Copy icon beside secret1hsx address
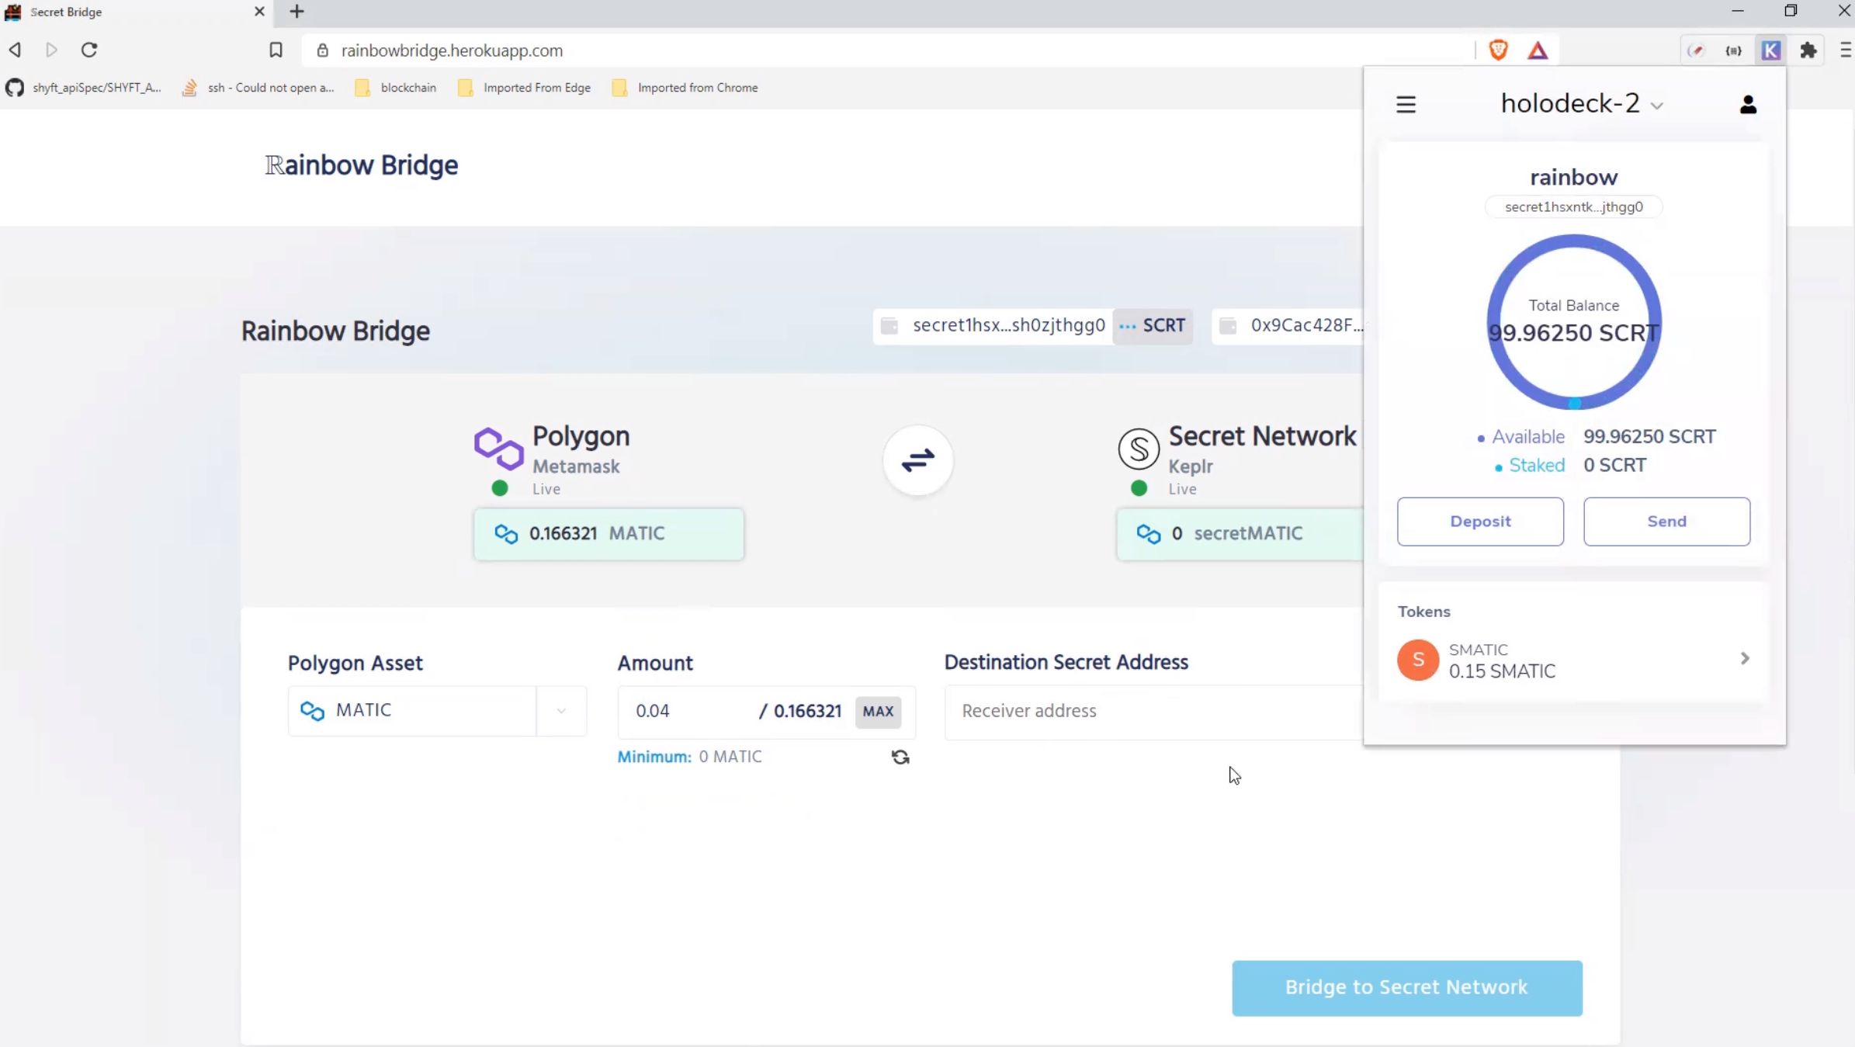 [889, 326]
